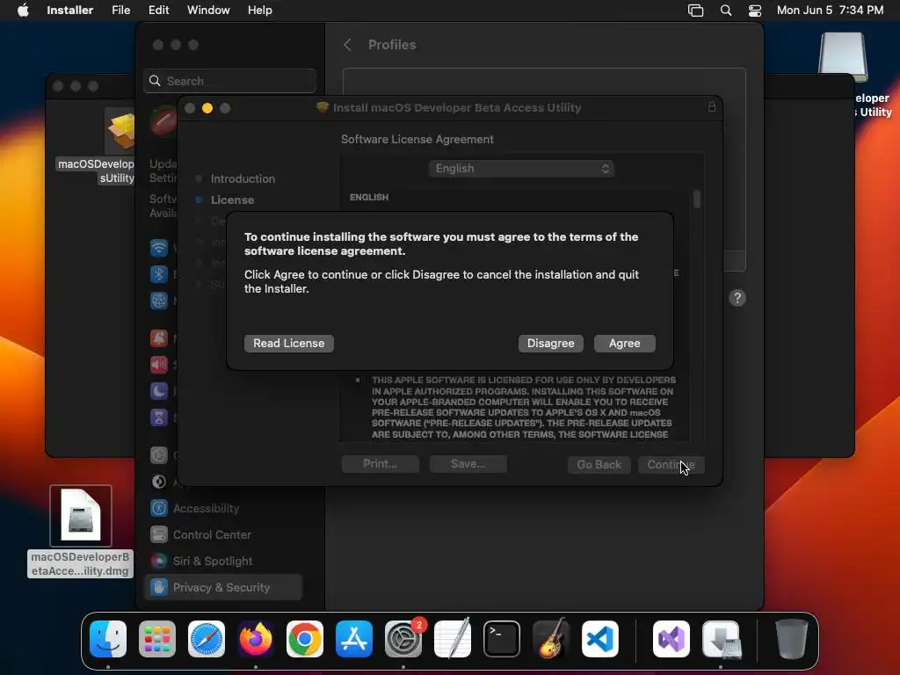The width and height of the screenshot is (900, 675).
Task: Go back from Profiles in Settings
Action: pos(347,45)
